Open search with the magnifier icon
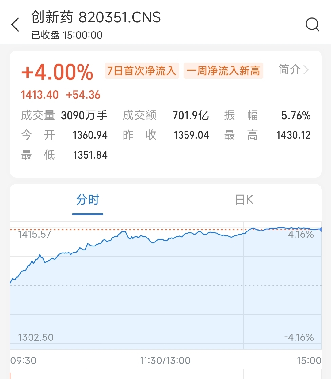 312,24
